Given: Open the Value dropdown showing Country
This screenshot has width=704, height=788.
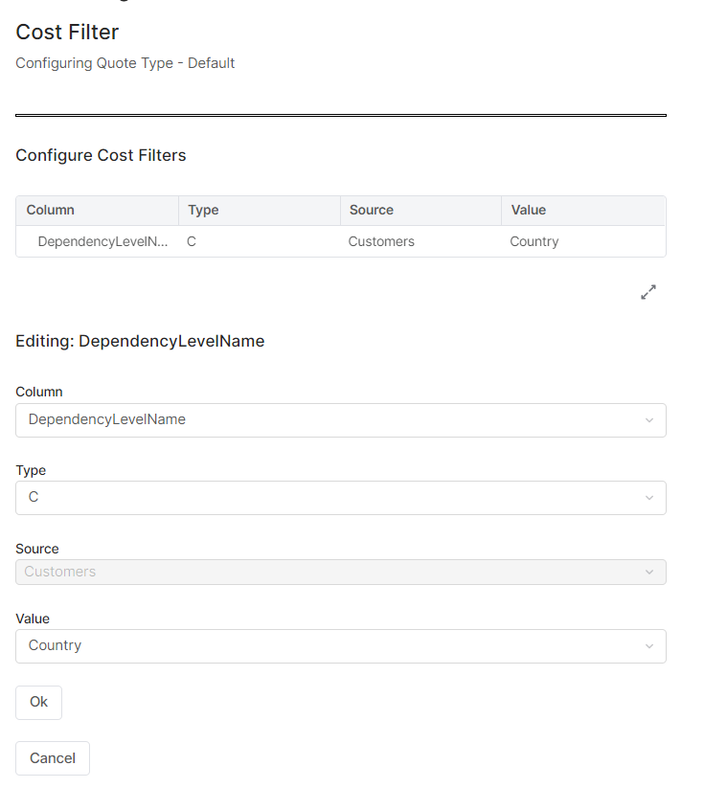Looking at the screenshot, I should click(x=326, y=646).
